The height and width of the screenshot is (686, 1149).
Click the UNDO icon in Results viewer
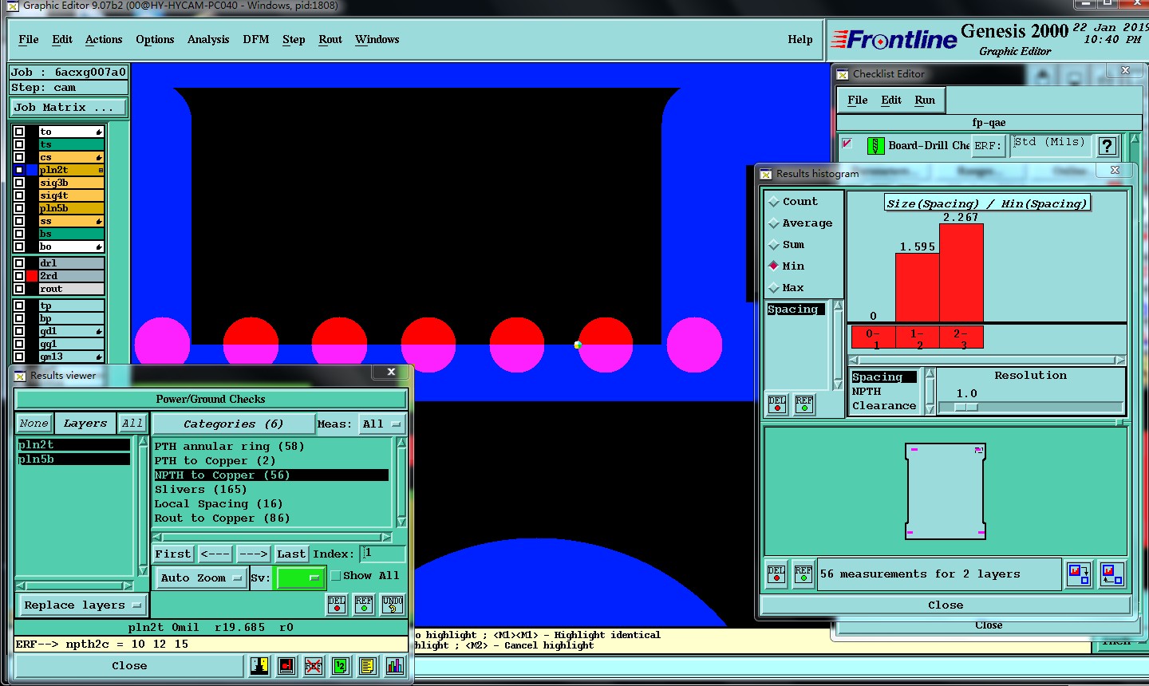pyautogui.click(x=392, y=605)
